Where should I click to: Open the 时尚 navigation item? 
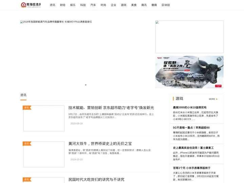[103, 5]
